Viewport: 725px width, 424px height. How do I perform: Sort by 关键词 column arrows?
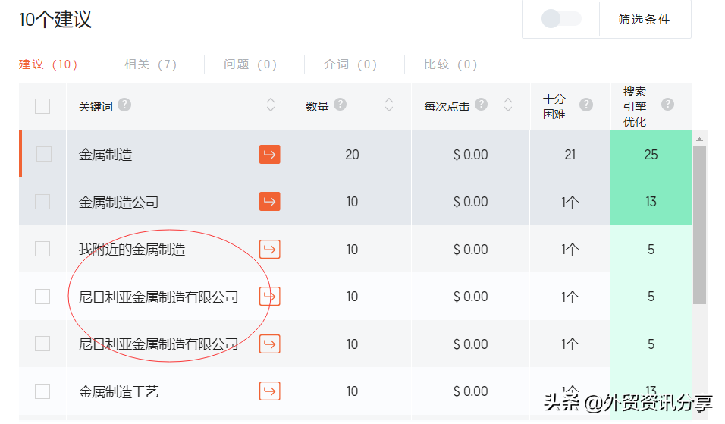[271, 105]
